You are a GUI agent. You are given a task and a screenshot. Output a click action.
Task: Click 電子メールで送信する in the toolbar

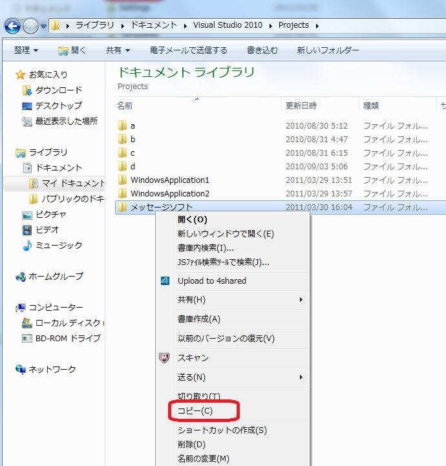(x=189, y=50)
